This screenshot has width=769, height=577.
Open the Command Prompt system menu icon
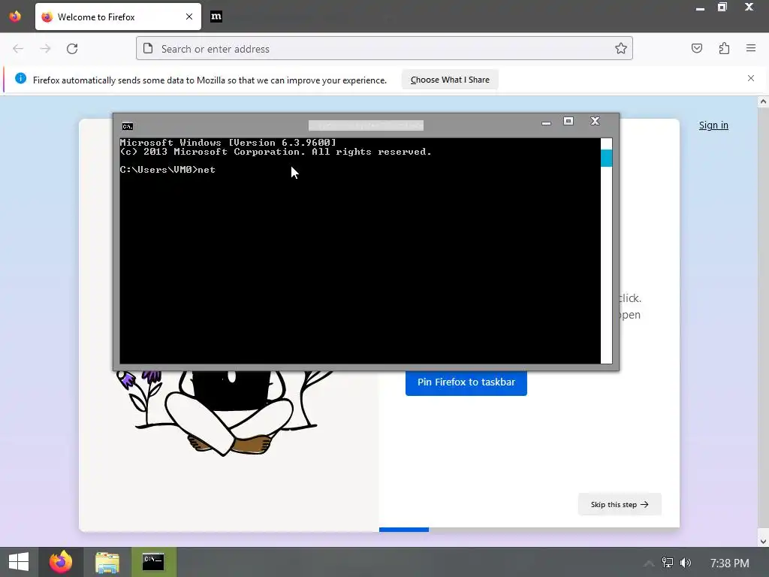pyautogui.click(x=128, y=126)
